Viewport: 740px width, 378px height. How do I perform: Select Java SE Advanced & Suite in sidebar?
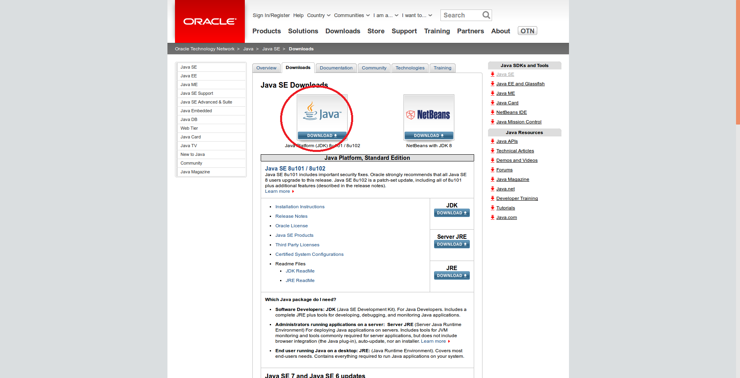click(211, 102)
